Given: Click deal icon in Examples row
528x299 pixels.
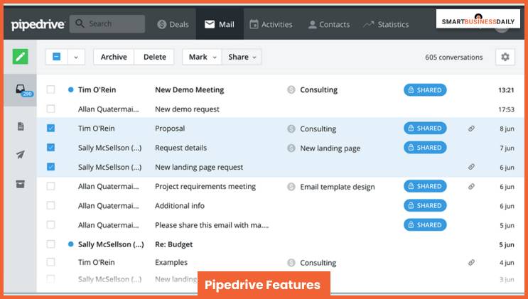Looking at the screenshot, I should [x=291, y=263].
